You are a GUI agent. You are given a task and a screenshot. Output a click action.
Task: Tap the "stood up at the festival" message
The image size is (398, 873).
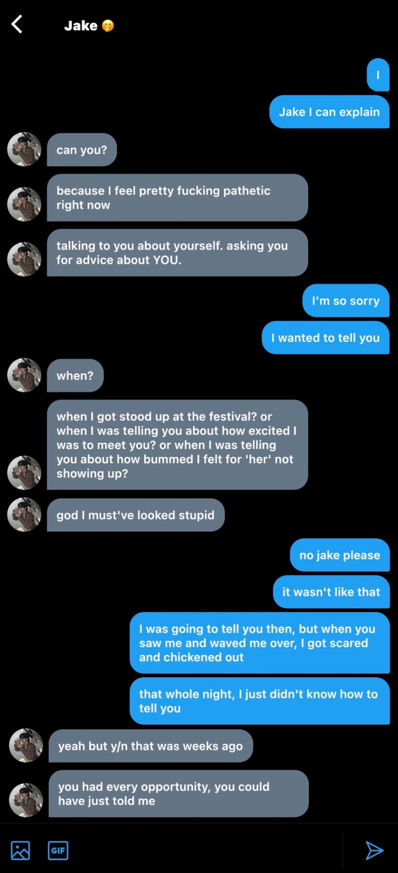(x=177, y=445)
